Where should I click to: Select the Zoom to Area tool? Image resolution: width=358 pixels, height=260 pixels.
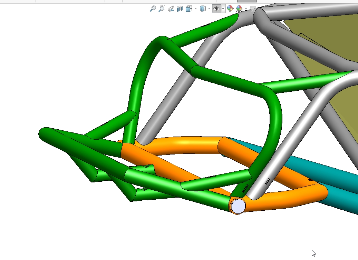pyautogui.click(x=162, y=9)
